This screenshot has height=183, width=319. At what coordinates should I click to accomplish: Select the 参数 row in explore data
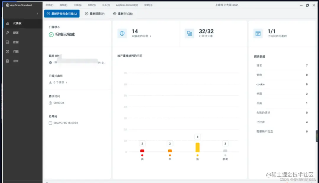(282, 75)
